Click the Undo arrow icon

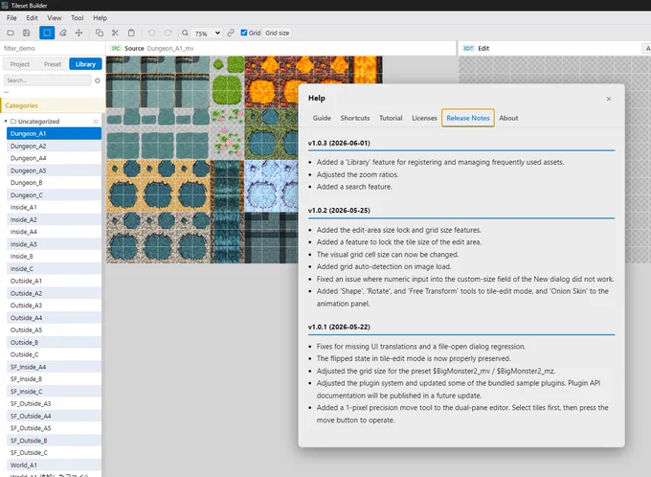pos(151,33)
